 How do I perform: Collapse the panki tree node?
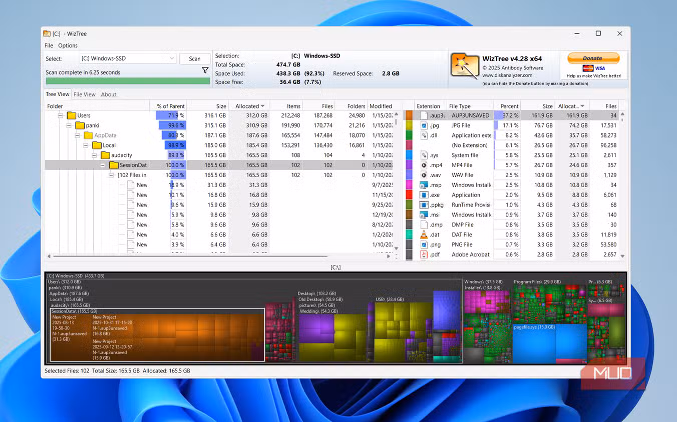(69, 125)
